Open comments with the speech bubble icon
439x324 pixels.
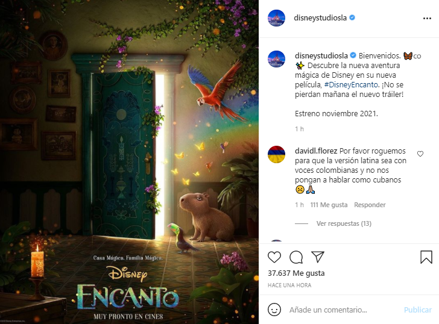296,257
